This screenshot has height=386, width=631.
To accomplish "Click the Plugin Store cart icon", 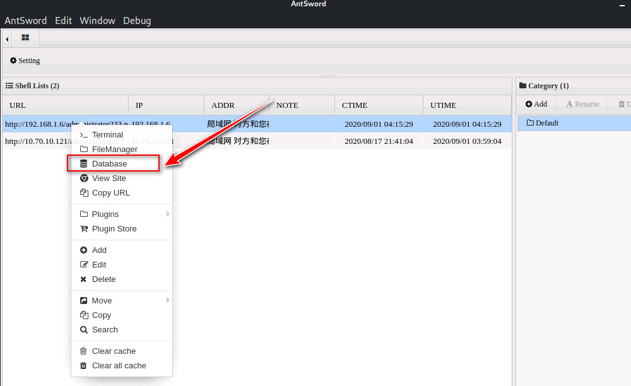I will click(84, 229).
